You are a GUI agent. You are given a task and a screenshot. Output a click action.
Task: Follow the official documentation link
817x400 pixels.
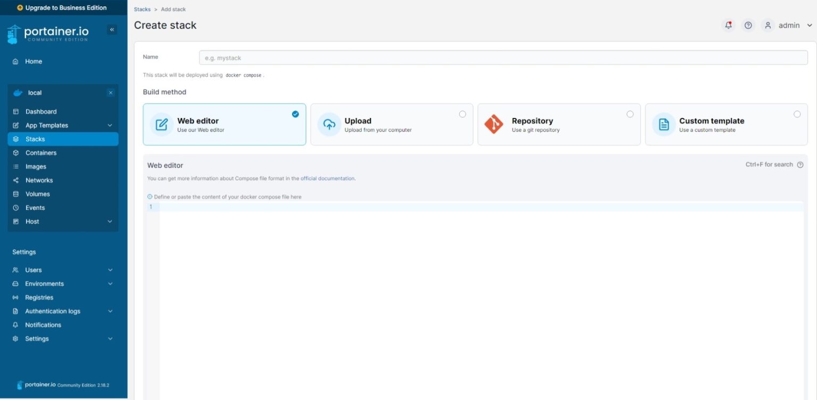pyautogui.click(x=328, y=178)
